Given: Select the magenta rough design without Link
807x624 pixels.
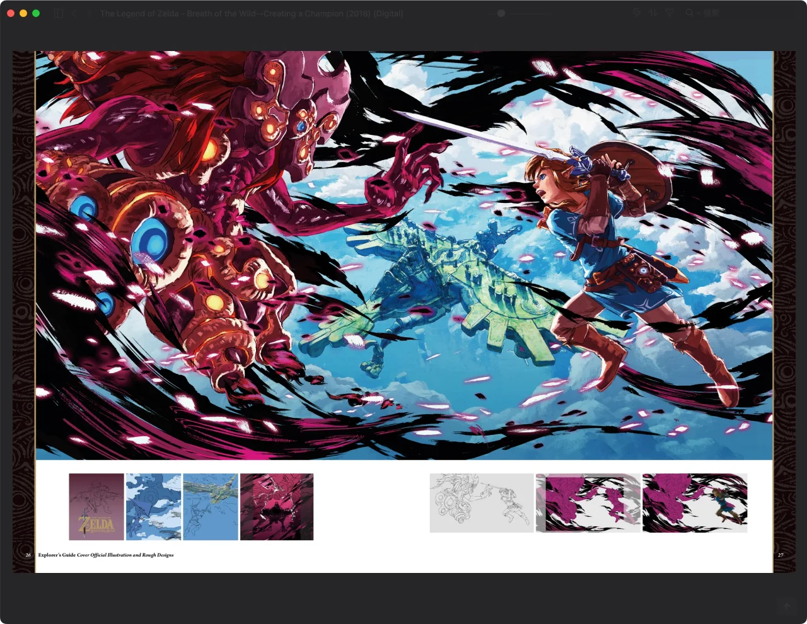Looking at the screenshot, I should pos(588,503).
